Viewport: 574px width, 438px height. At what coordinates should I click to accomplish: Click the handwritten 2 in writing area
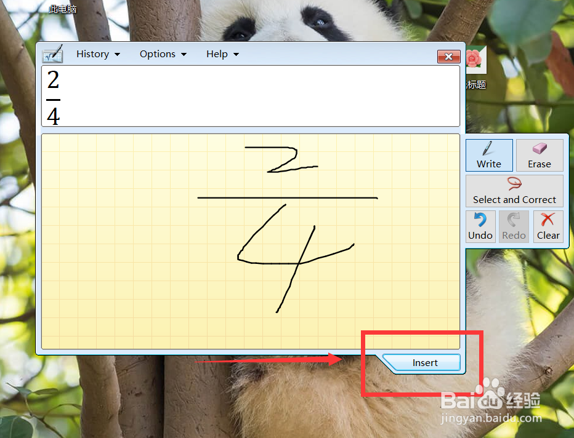[x=281, y=159]
